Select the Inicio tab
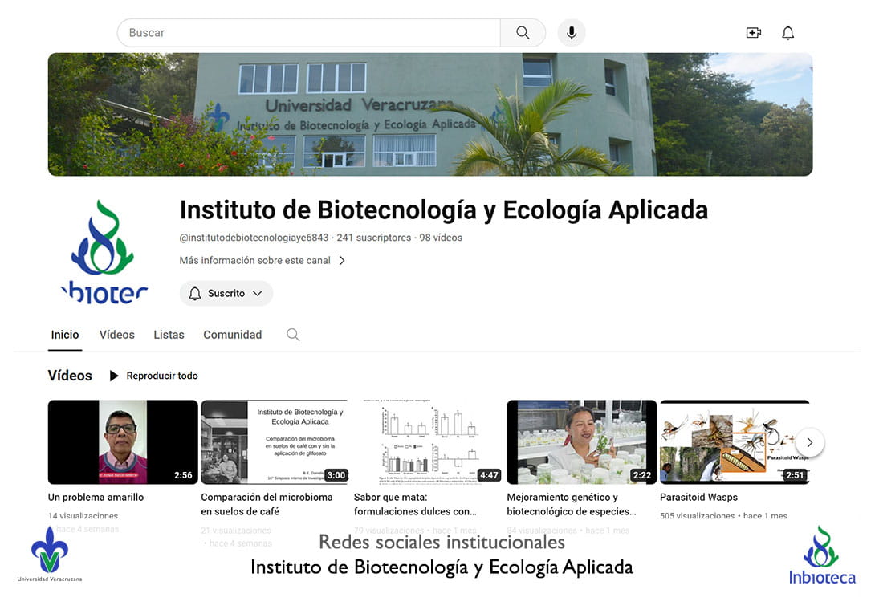This screenshot has height=610, width=875. (x=65, y=335)
